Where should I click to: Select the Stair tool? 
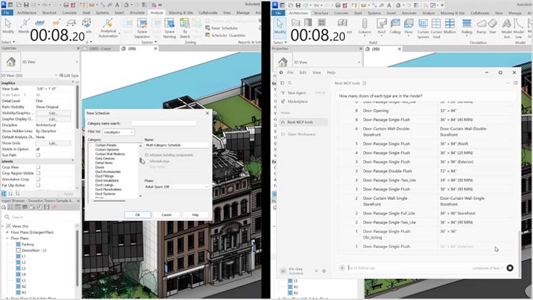pyautogui.click(x=492, y=26)
